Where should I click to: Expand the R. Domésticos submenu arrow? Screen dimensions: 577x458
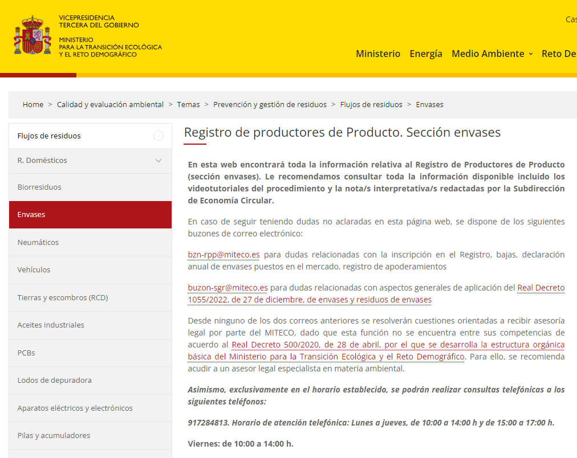point(159,161)
